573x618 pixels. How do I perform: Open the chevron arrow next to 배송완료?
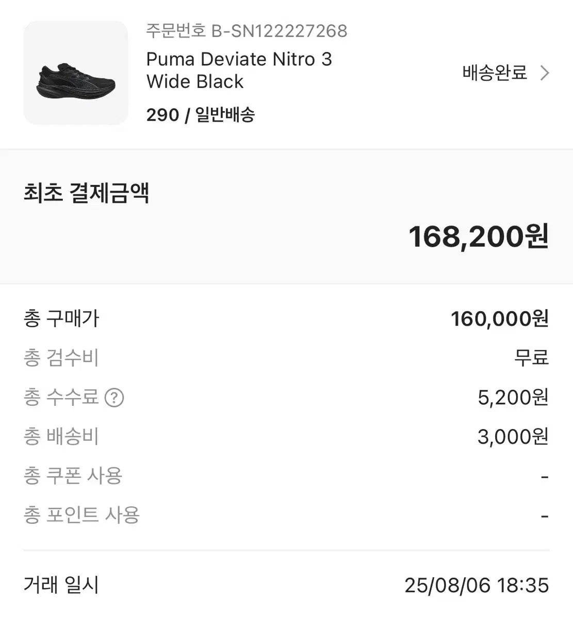pos(544,73)
